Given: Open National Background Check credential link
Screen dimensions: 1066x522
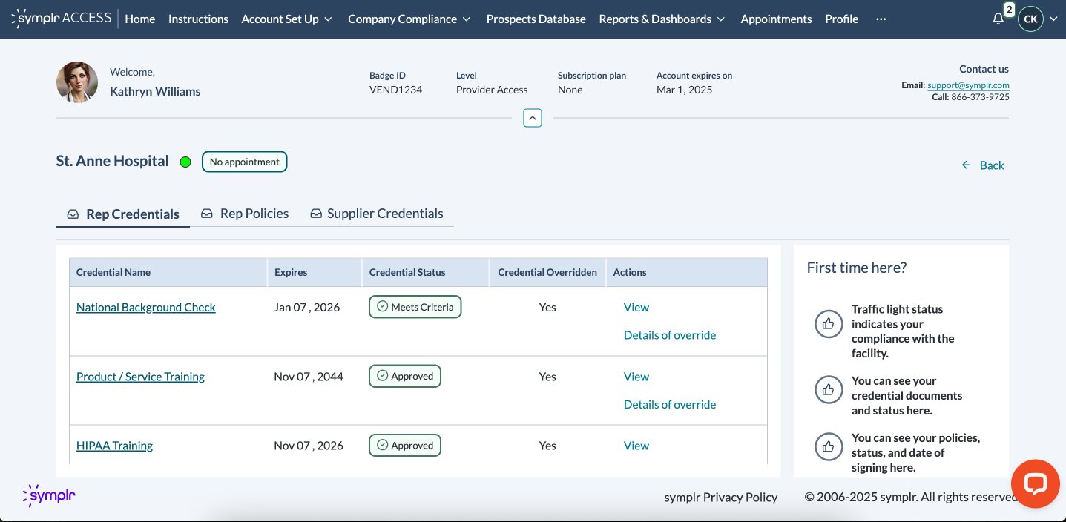Looking at the screenshot, I should (146, 307).
